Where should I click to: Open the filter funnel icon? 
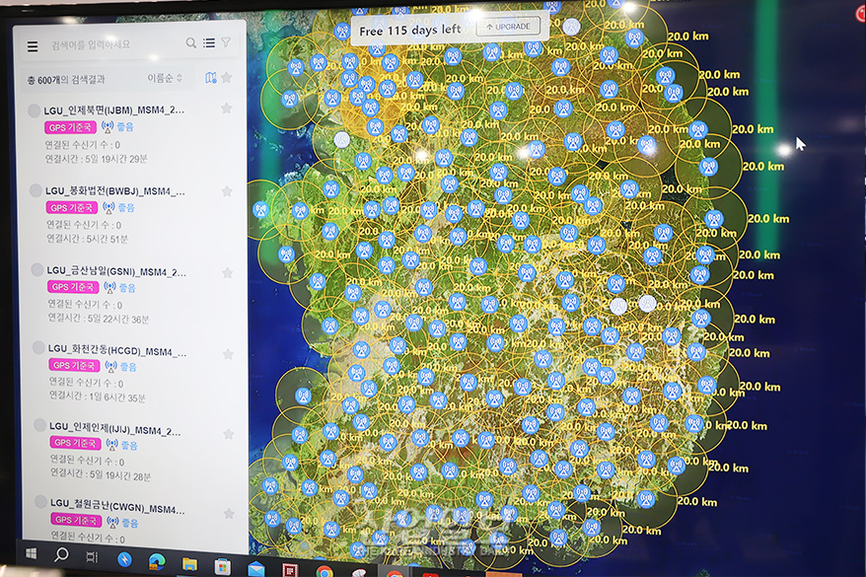[x=226, y=42]
